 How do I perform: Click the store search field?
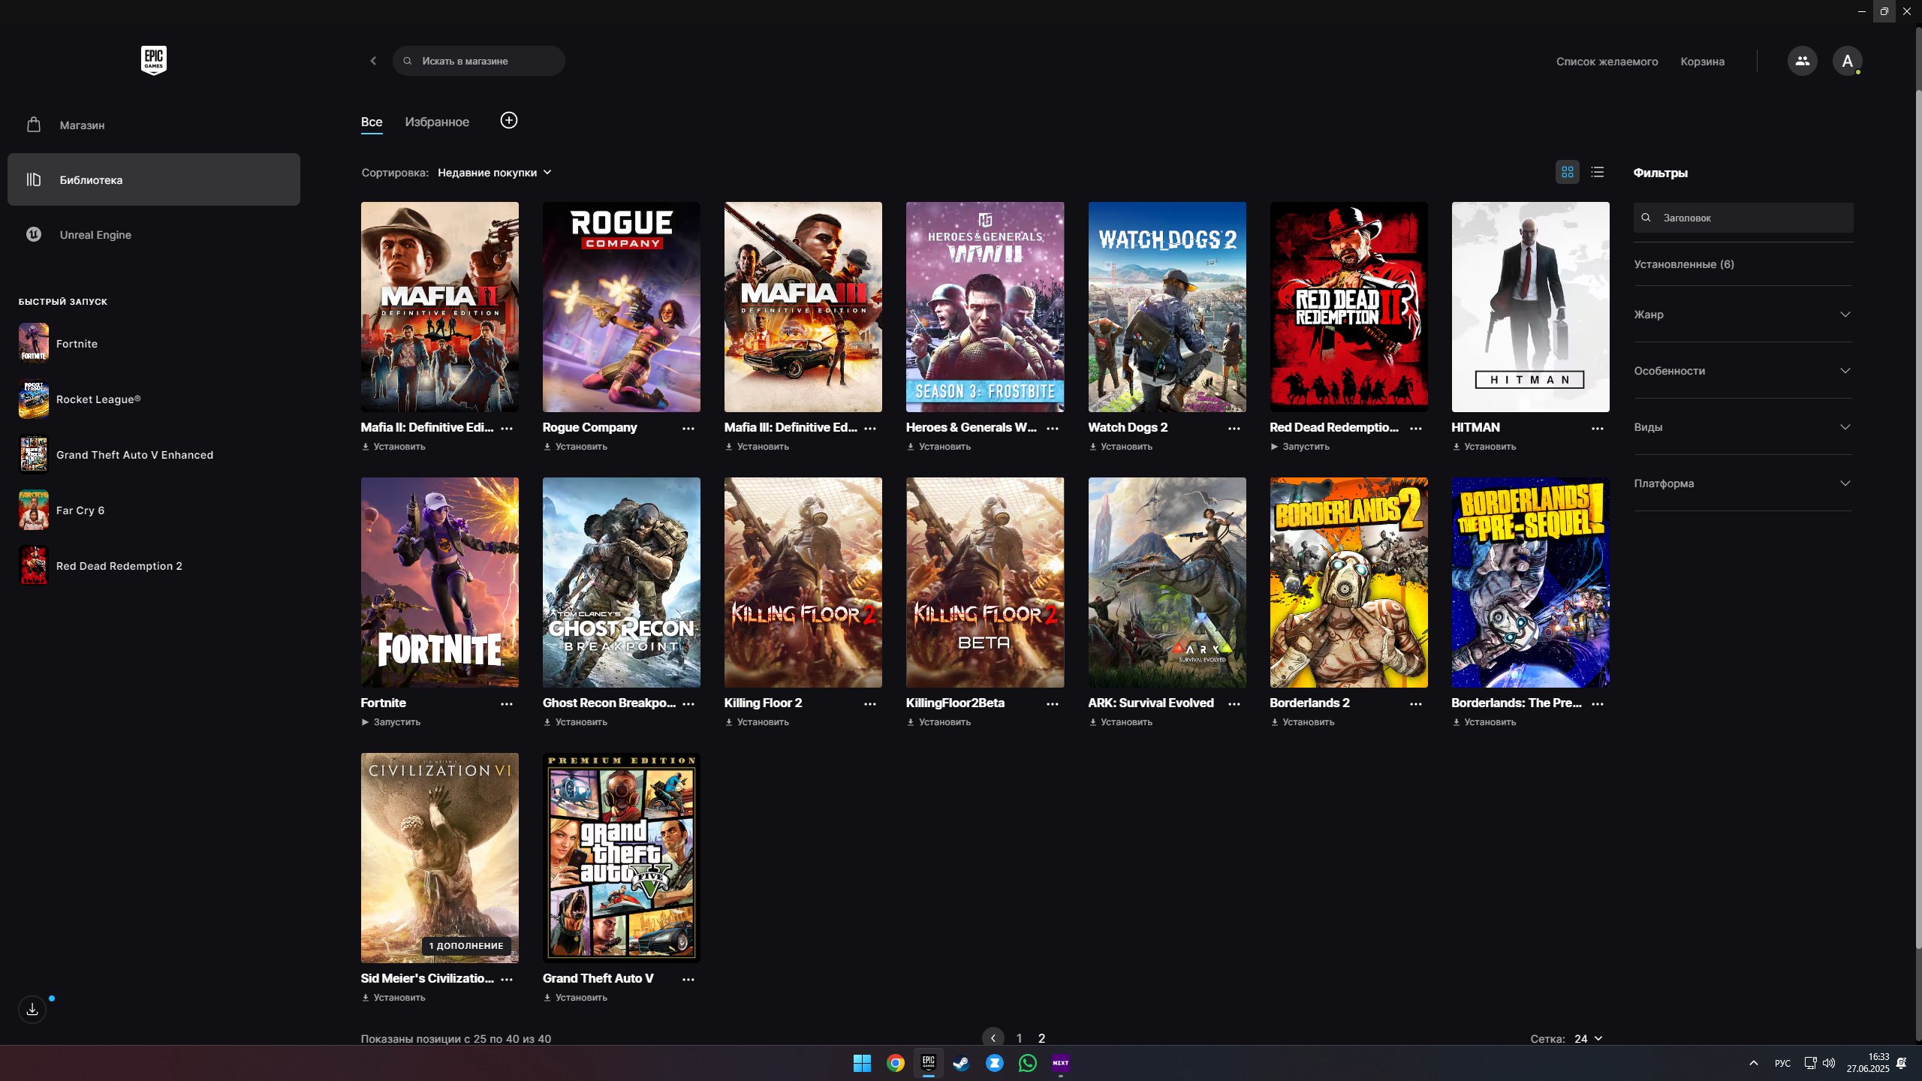point(478,61)
